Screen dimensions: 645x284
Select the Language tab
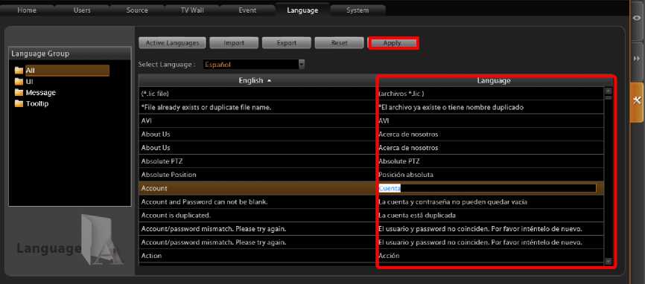click(x=302, y=10)
